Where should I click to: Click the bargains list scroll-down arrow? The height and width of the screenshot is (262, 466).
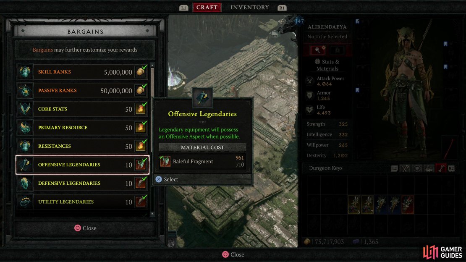click(152, 214)
